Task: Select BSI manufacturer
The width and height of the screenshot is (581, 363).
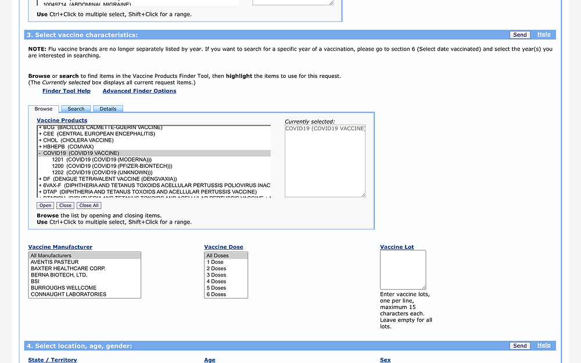Action: click(x=84, y=282)
